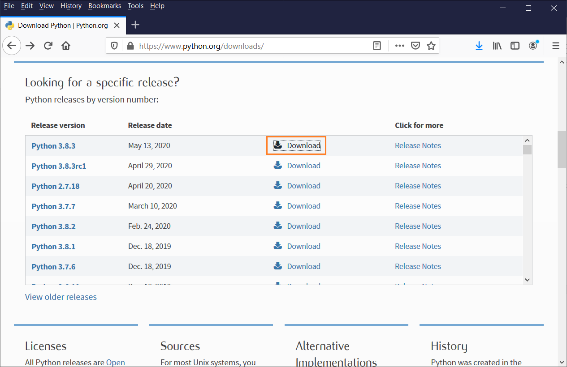Viewport: 567px width, 367px height.
Task: Save the page to Pocket
Action: click(416, 46)
